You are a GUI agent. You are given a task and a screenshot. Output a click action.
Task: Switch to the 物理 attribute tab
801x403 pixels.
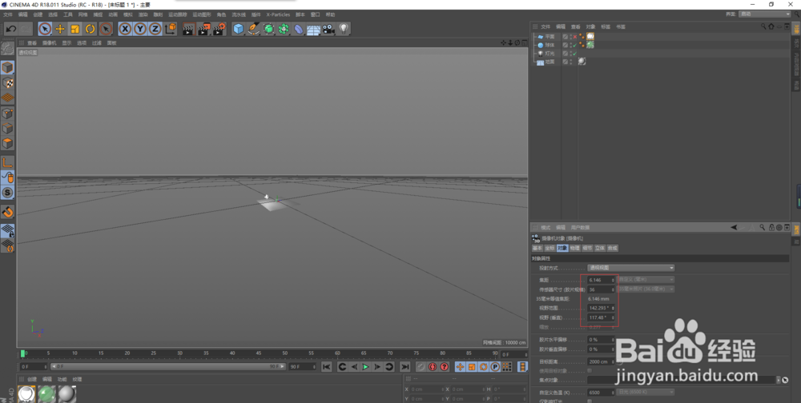tap(574, 248)
